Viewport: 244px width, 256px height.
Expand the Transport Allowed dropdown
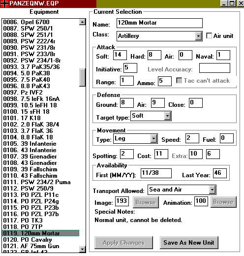tap(213, 190)
